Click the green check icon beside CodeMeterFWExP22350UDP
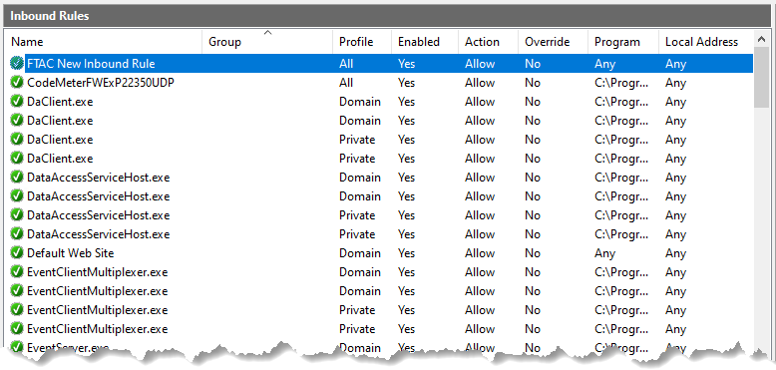 (x=17, y=82)
